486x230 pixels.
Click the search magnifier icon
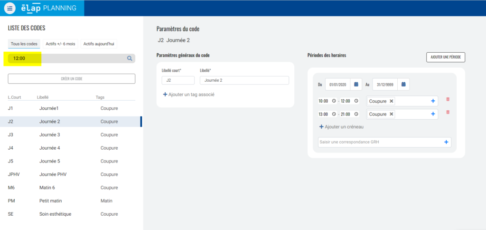pyautogui.click(x=129, y=58)
